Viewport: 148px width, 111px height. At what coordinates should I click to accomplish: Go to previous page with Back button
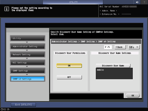pos(120,47)
